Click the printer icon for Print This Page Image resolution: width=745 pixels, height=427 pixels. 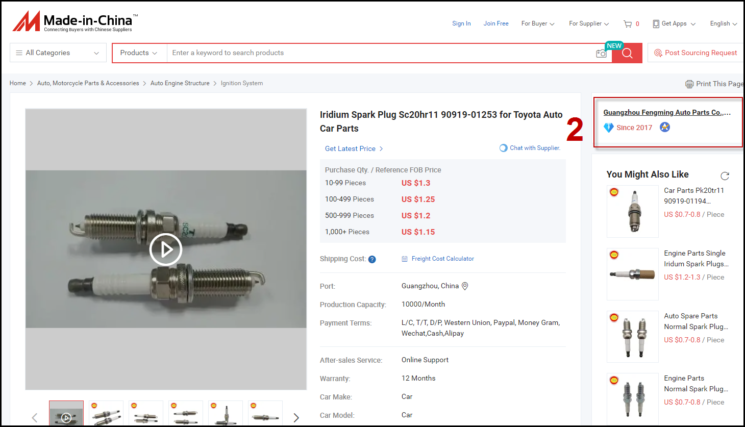coord(689,84)
